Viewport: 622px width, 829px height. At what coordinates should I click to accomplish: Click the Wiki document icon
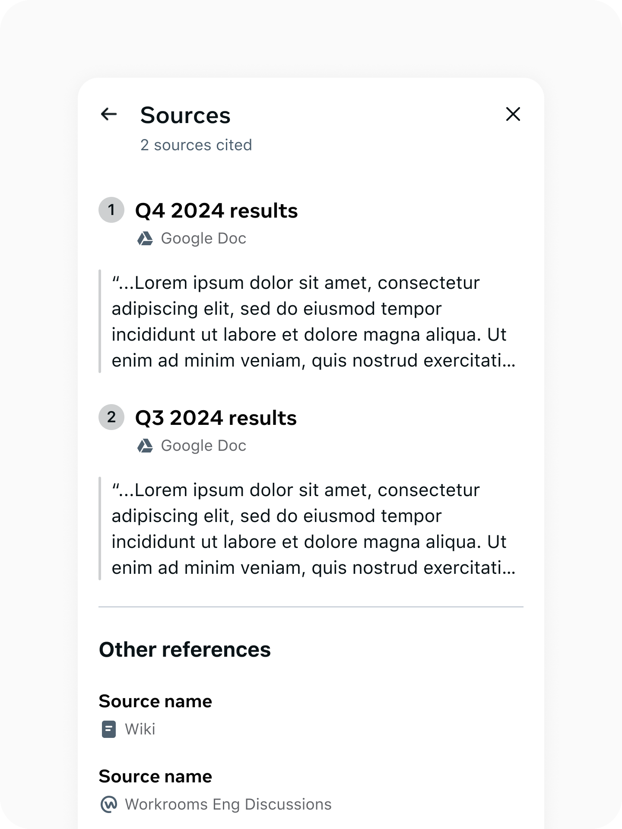point(109,729)
